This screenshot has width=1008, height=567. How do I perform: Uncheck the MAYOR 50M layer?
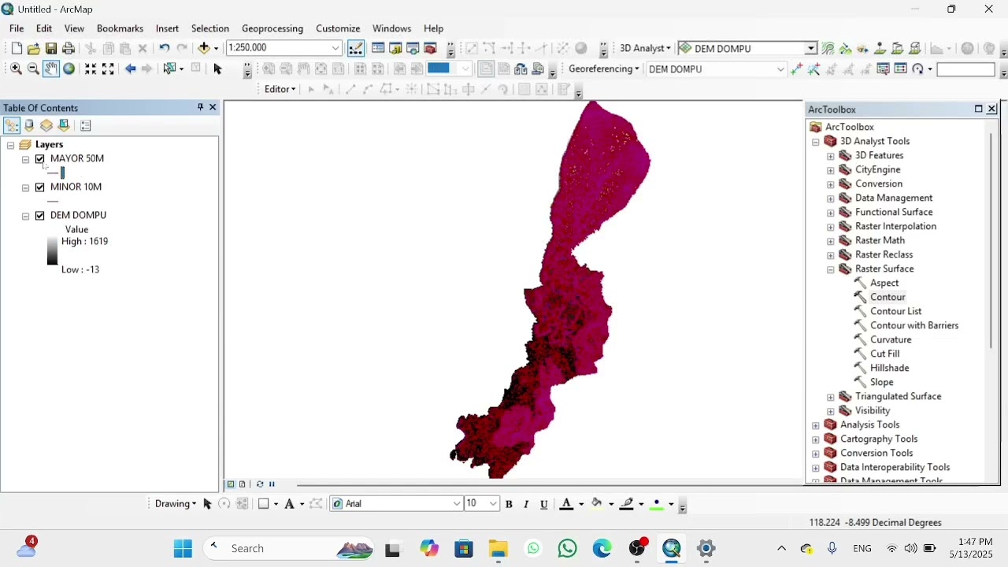pos(40,159)
